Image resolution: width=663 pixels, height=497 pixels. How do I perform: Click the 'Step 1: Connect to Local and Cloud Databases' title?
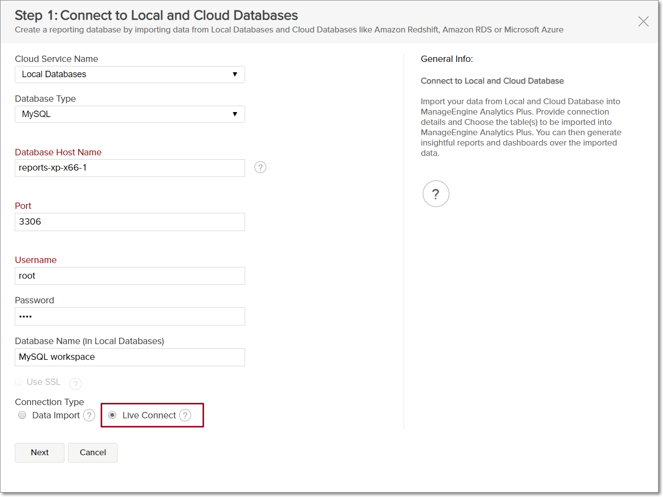(x=157, y=15)
